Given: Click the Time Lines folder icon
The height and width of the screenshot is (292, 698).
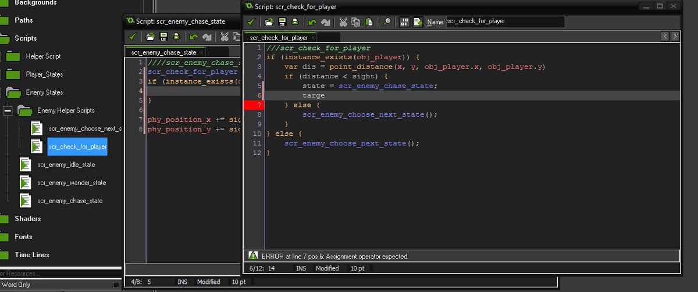Looking at the screenshot, I should pos(3,255).
